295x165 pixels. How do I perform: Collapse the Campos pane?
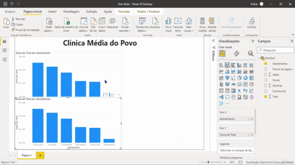pos(292,41)
